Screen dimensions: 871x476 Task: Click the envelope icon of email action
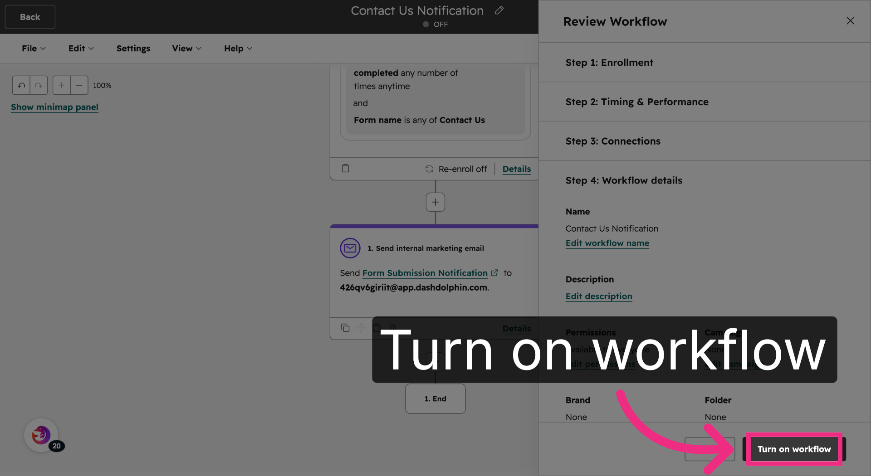click(350, 248)
